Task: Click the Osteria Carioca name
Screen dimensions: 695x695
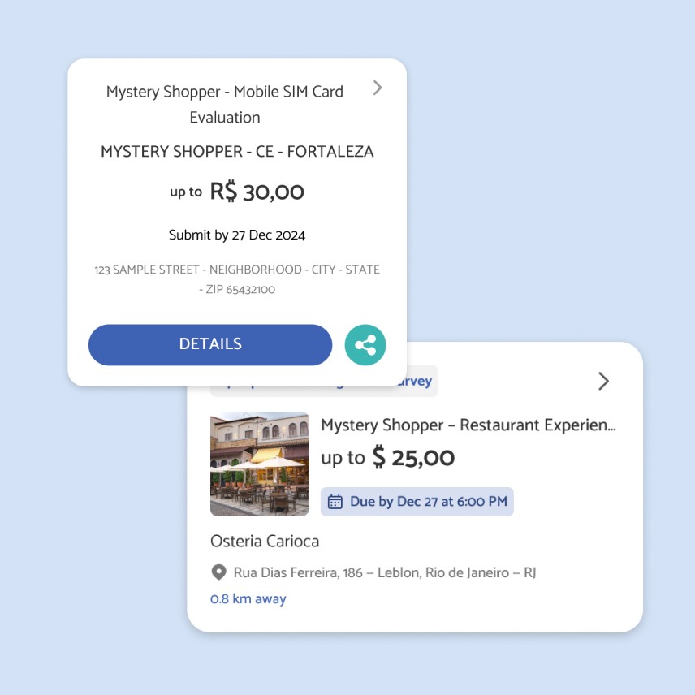Action: click(x=265, y=542)
